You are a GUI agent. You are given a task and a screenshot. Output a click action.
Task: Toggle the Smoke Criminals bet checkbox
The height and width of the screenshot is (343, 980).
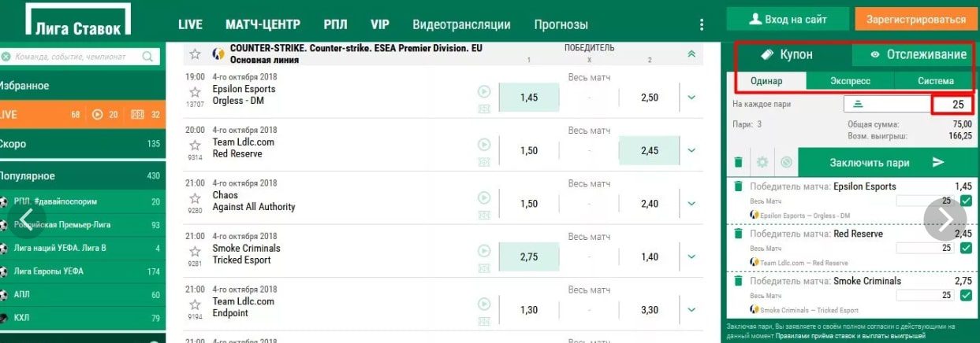[x=967, y=295]
